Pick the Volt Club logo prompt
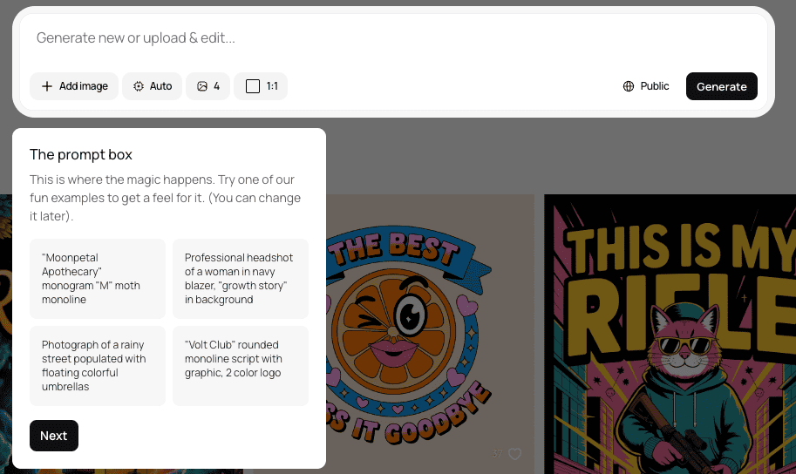 [241, 365]
